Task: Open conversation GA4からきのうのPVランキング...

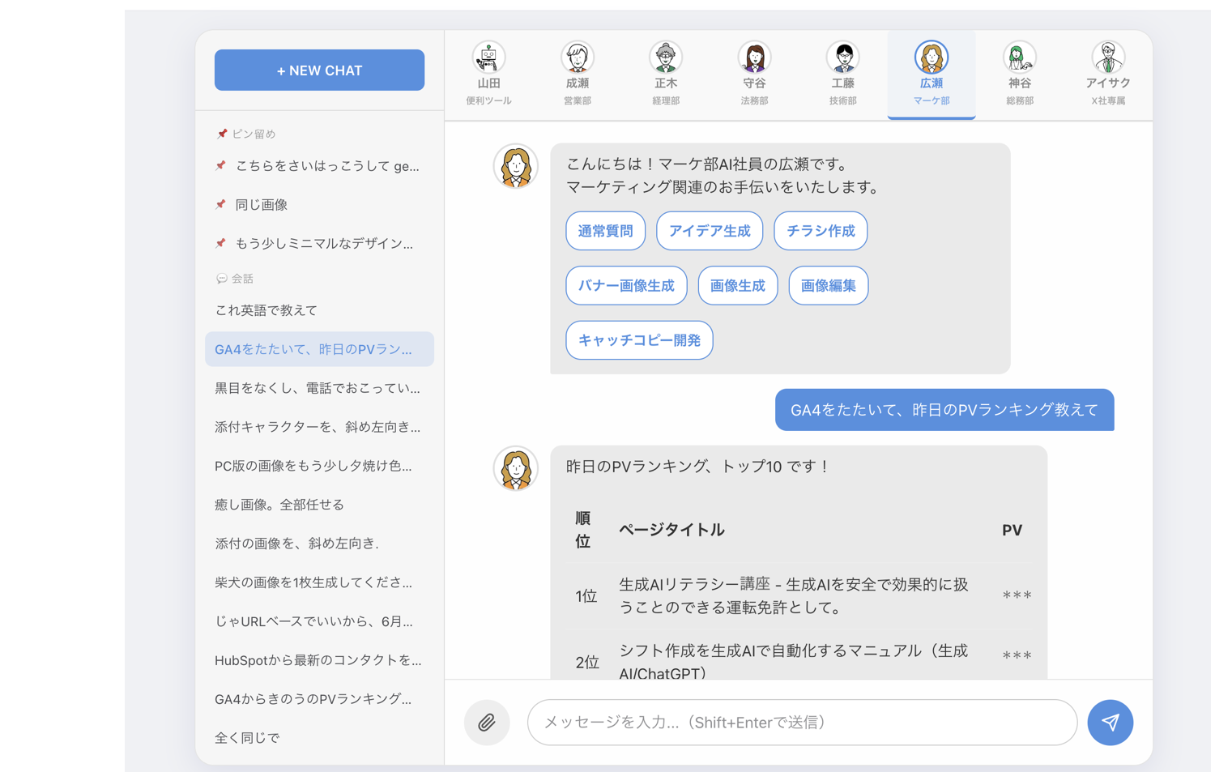Action: pyautogui.click(x=319, y=699)
